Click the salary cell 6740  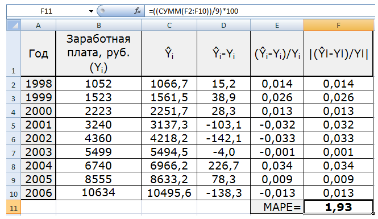(98, 166)
